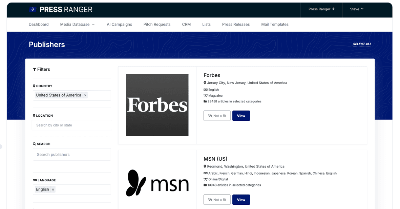Image resolution: width=400 pixels, height=209 pixels.
Task: Go to the AI Campaigns tab
Action: [119, 24]
